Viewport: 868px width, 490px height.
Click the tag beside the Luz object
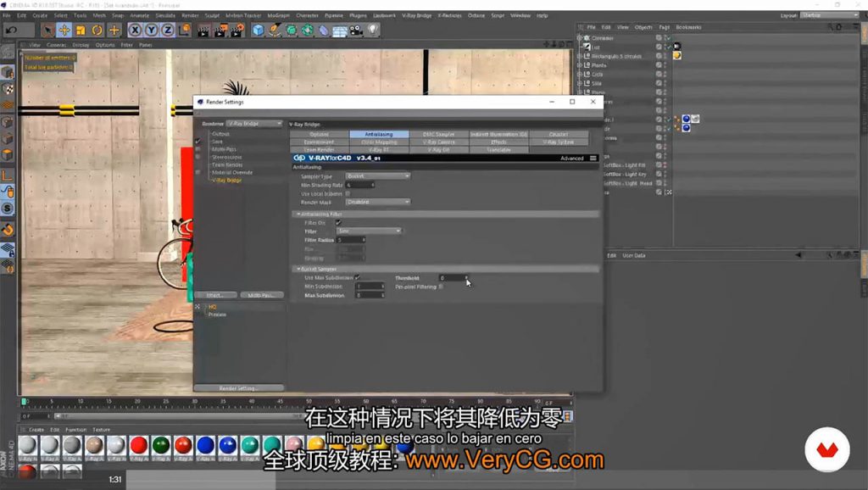coord(677,47)
